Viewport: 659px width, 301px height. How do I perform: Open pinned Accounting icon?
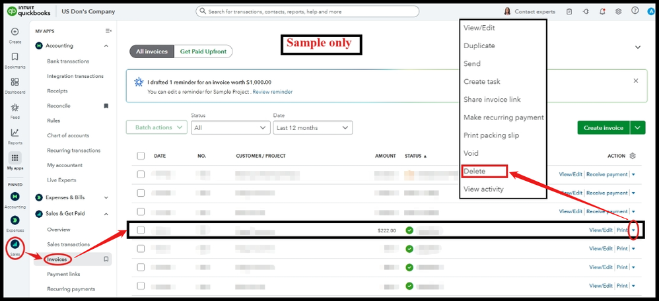(15, 196)
